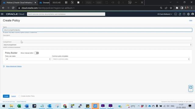Restart the screen recording
This screenshot has width=195, height=109.
coord(72,2)
